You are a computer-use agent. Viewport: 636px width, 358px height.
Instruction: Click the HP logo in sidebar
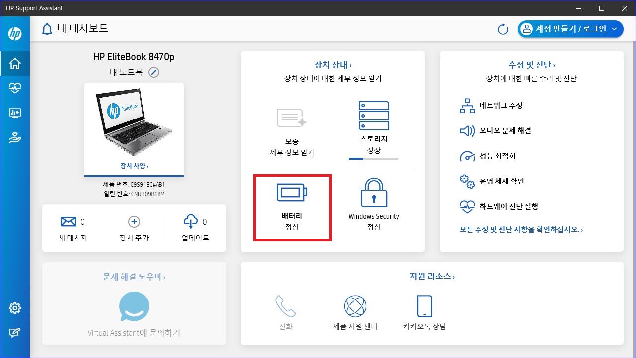15,34
